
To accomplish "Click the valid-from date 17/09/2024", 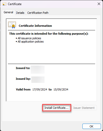I will pyautogui.click(x=40, y=89).
